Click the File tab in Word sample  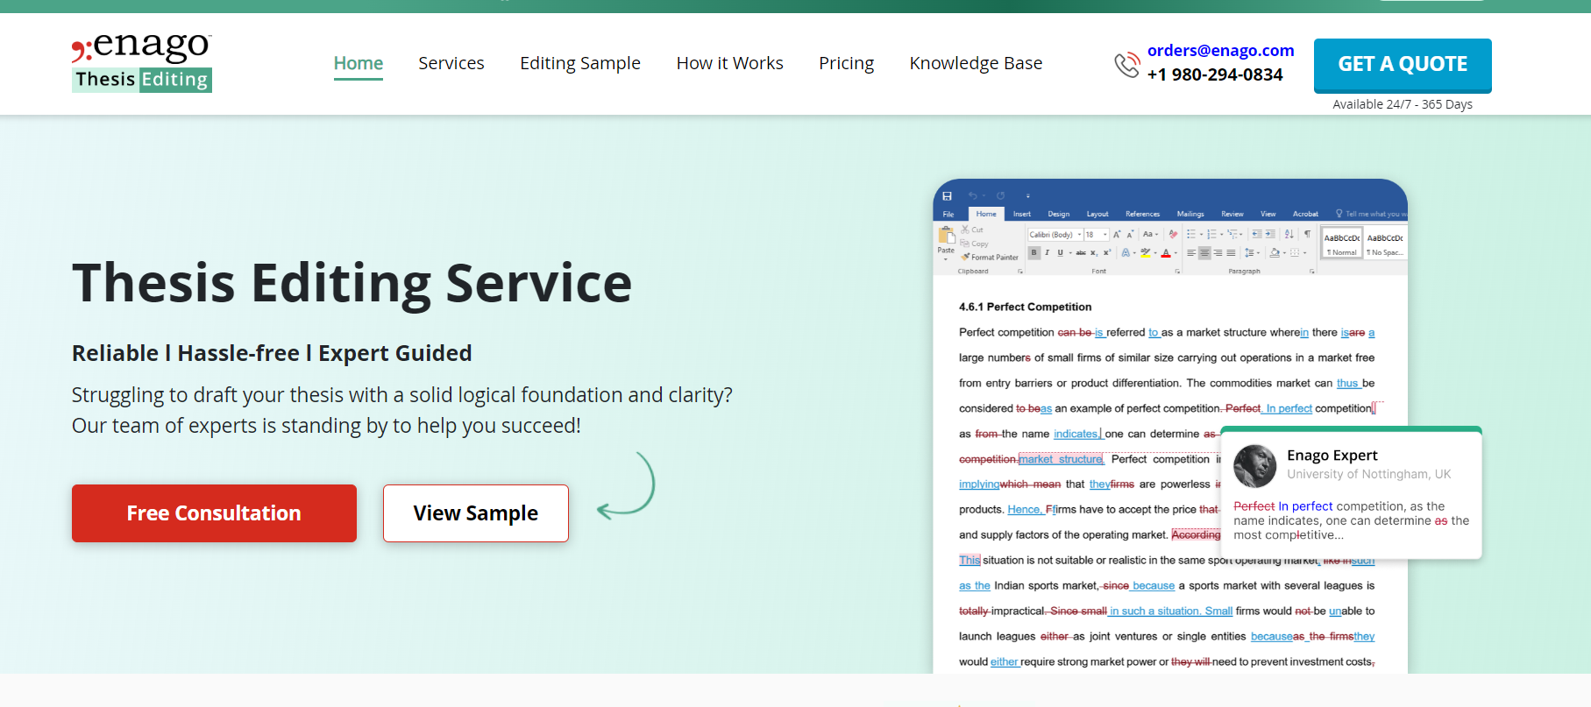point(948,215)
